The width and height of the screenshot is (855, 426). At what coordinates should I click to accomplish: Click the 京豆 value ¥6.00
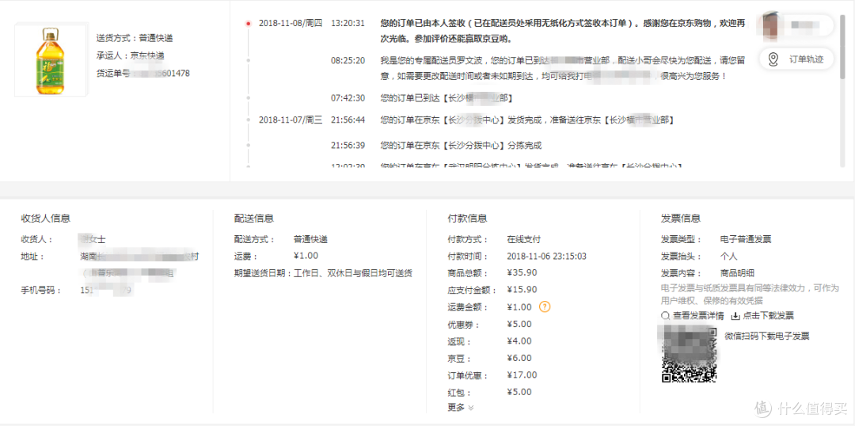[x=519, y=359]
